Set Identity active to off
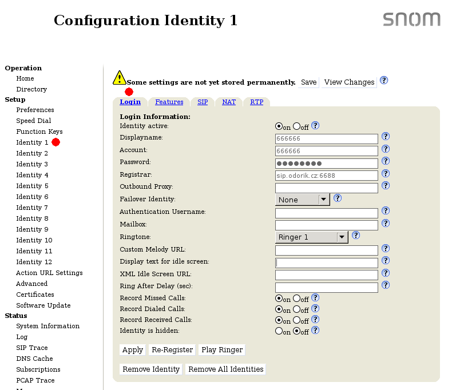 tap(296, 126)
